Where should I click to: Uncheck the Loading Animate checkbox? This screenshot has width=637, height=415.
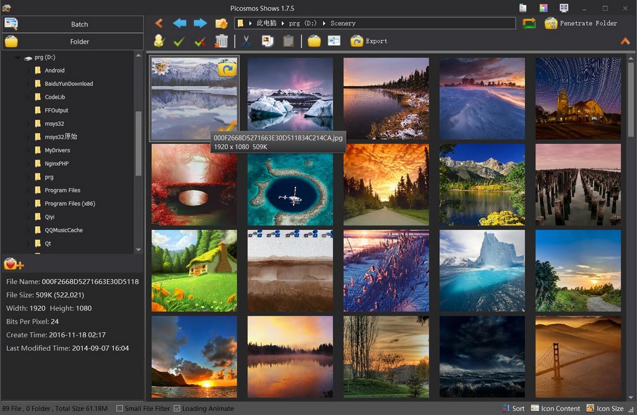pyautogui.click(x=177, y=408)
